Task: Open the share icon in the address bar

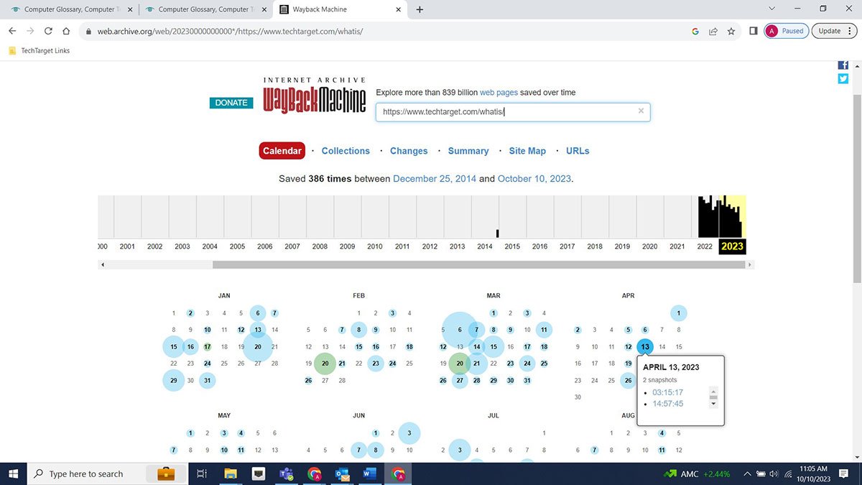Action: pyautogui.click(x=712, y=31)
